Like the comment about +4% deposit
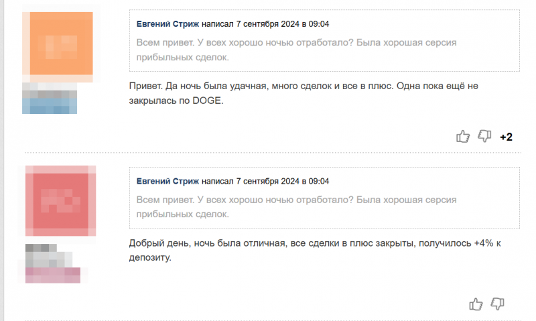536x321 pixels. click(x=476, y=304)
